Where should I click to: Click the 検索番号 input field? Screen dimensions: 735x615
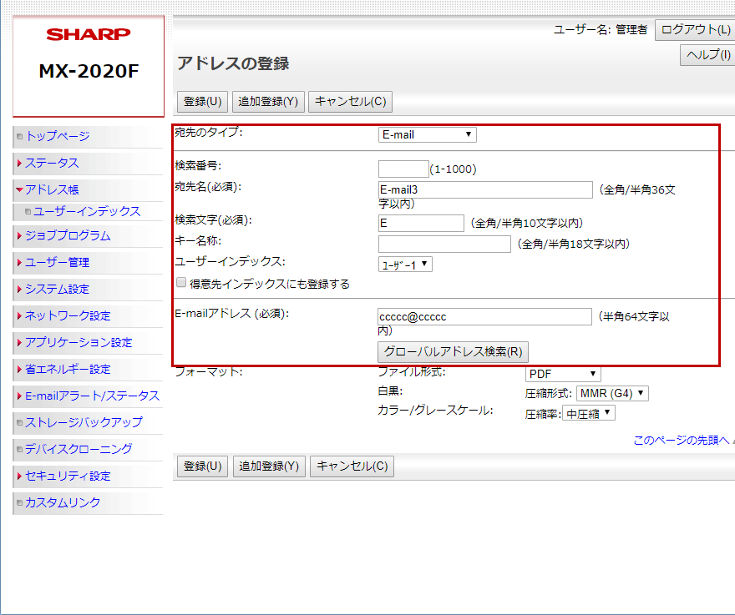[403, 169]
